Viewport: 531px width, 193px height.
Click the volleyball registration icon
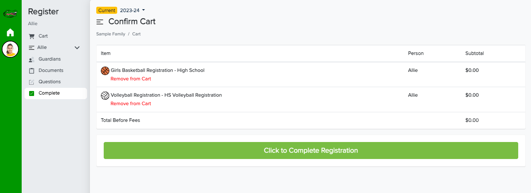(x=105, y=96)
